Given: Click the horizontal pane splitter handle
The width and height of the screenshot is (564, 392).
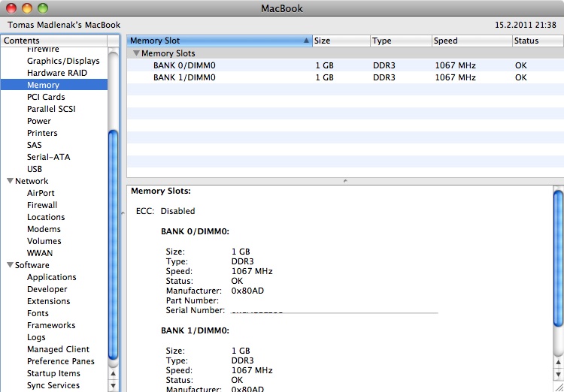Looking at the screenshot, I should tap(345, 181).
